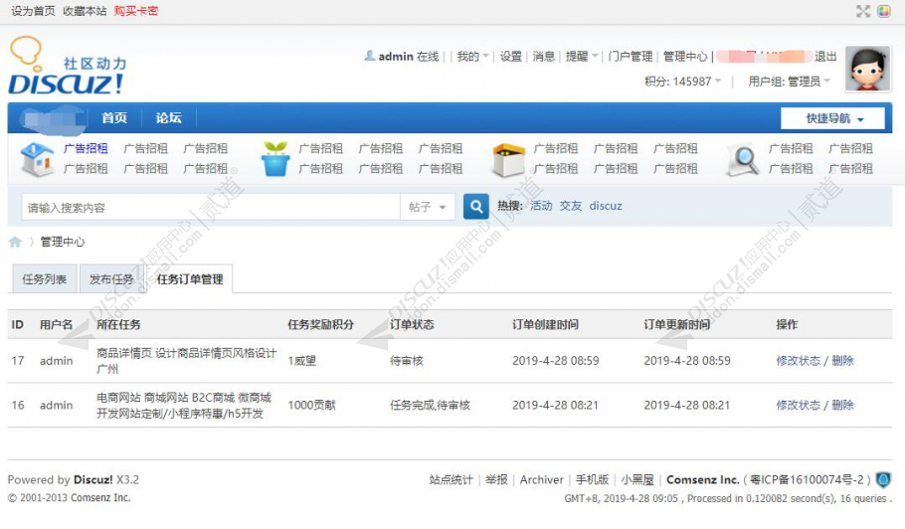Select the 任务订单管理 tab
Screen dimensions: 905x529
point(190,279)
